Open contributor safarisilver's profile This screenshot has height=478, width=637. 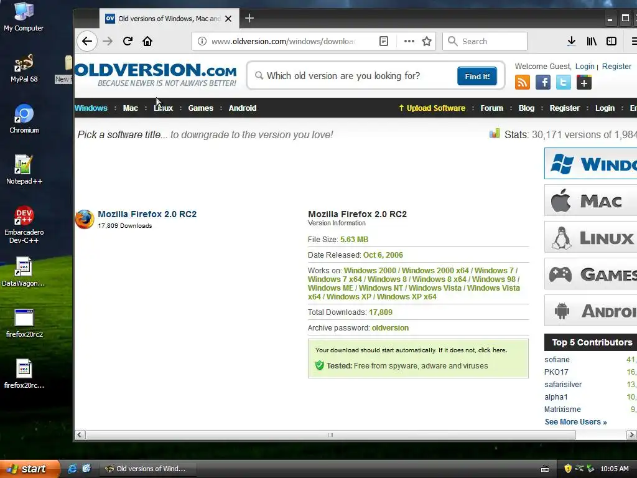563,385
